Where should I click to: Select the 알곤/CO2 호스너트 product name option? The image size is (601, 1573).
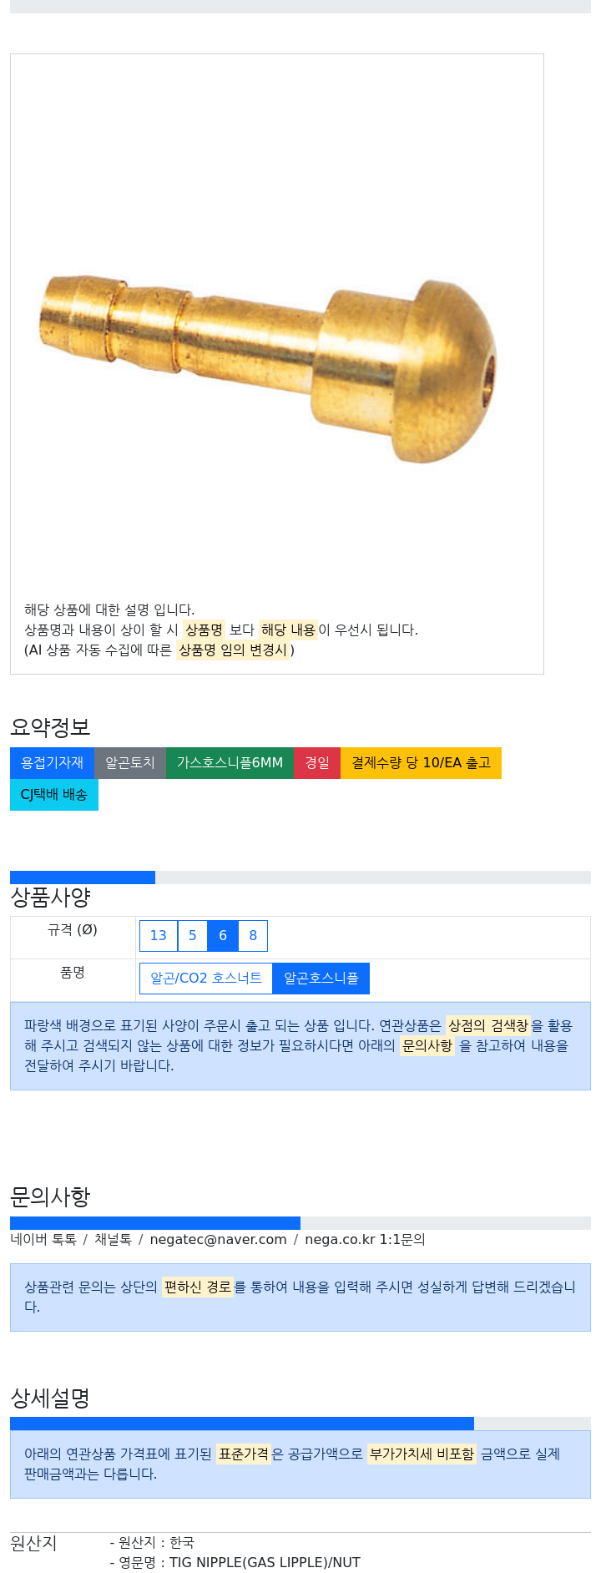pos(206,979)
